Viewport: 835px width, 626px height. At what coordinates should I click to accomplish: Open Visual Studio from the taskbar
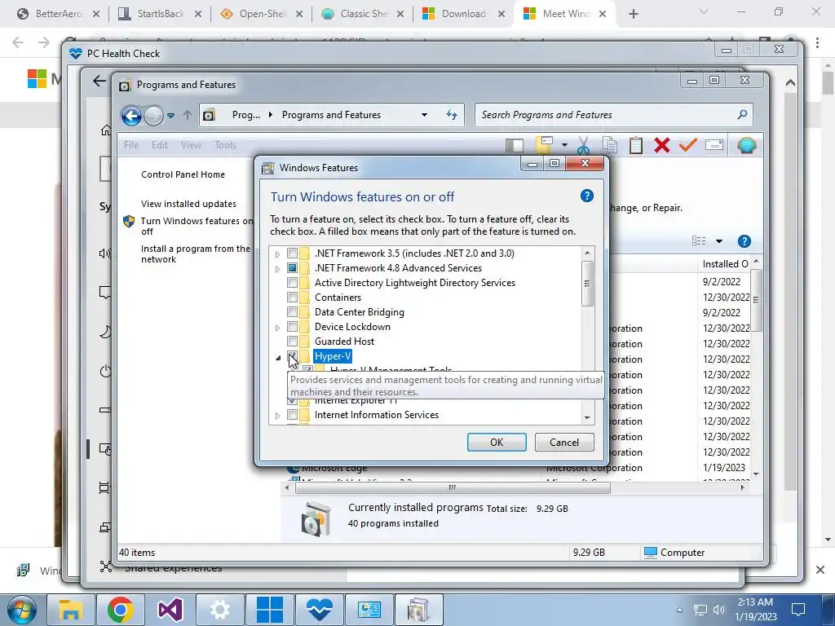[x=170, y=610]
